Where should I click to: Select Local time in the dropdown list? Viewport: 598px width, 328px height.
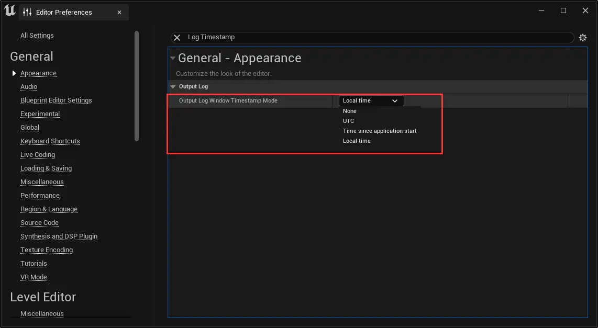pos(357,141)
